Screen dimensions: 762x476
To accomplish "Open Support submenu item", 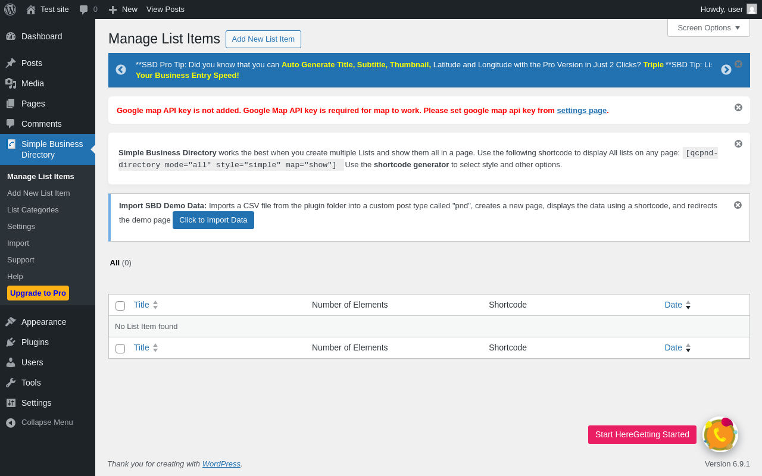I will click(21, 259).
